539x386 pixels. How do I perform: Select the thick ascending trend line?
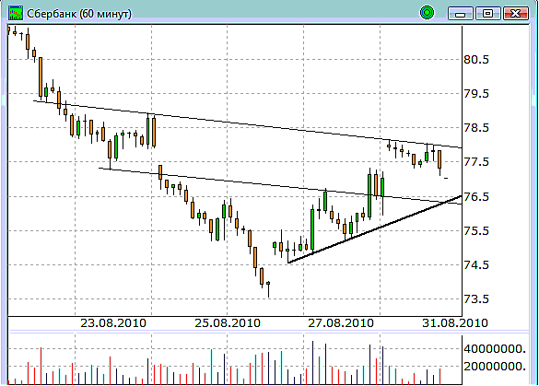pos(375,228)
